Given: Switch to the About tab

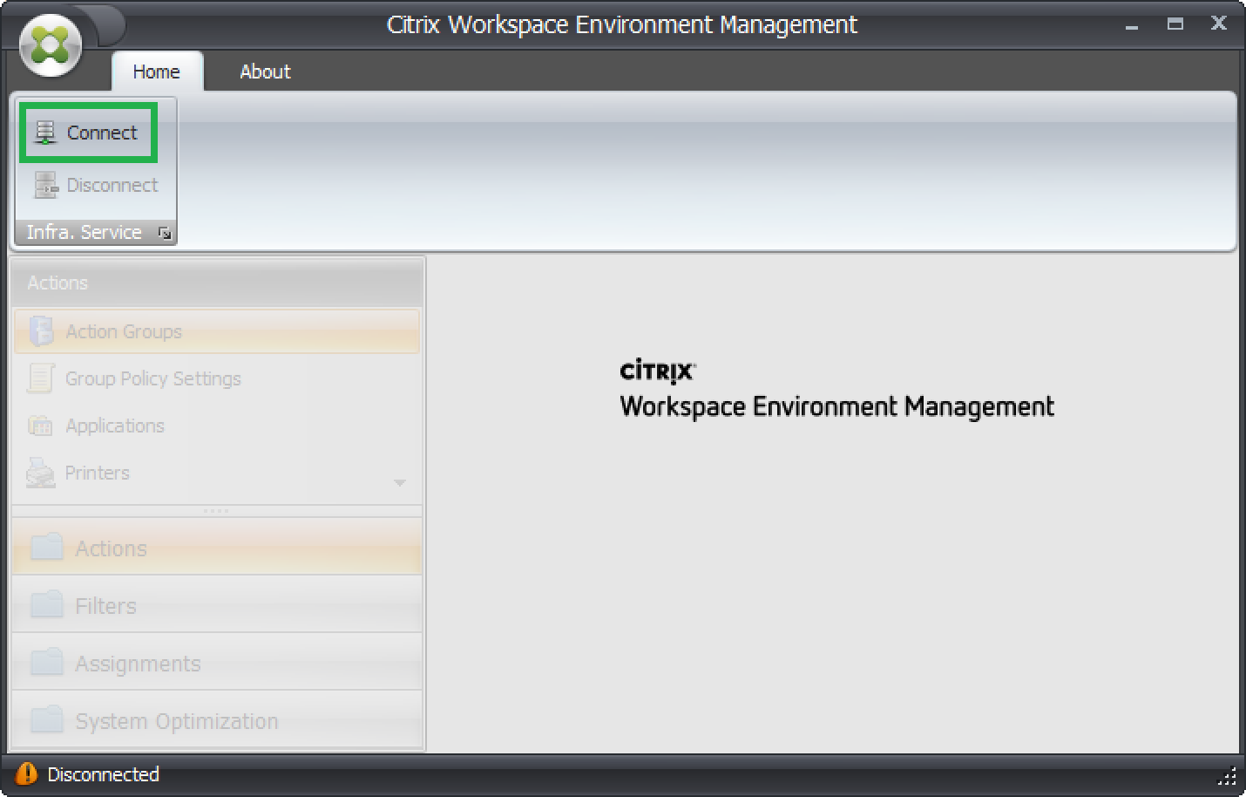Looking at the screenshot, I should (265, 72).
